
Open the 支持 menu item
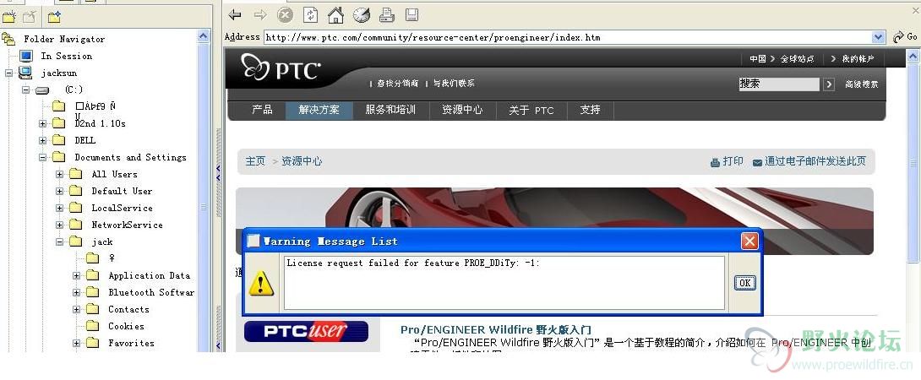coord(591,110)
